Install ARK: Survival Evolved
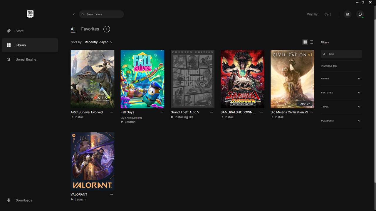This screenshot has height=211, width=376. pos(77,117)
